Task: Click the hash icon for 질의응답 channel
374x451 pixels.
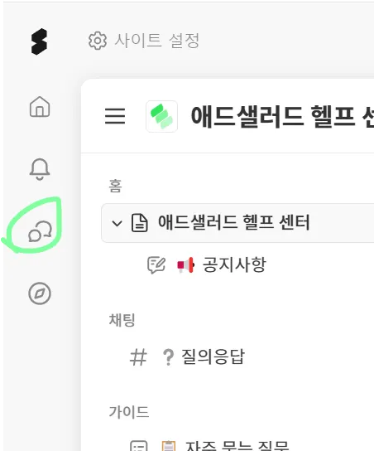Action: click(138, 357)
